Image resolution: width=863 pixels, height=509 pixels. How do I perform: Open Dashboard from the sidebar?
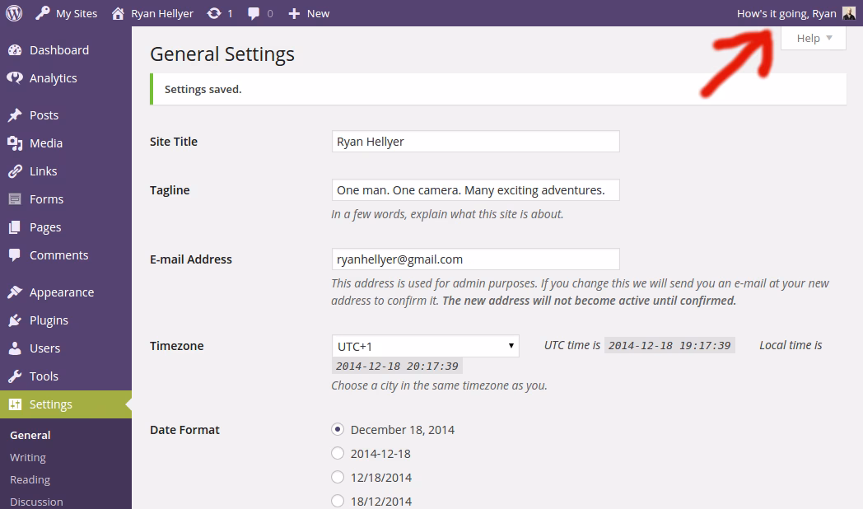pos(58,50)
